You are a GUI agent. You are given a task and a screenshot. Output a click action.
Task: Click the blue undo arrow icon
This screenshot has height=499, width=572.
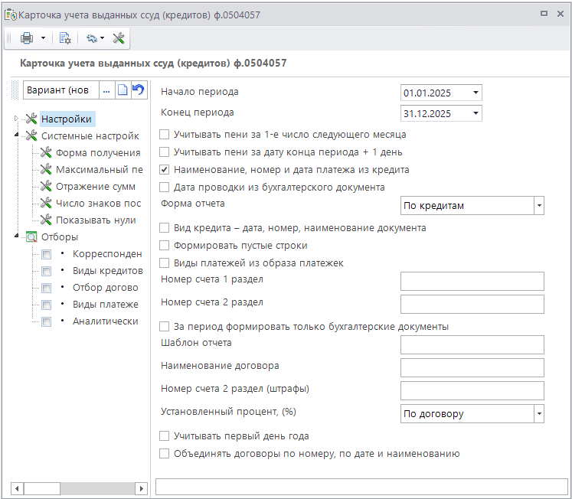(x=138, y=90)
